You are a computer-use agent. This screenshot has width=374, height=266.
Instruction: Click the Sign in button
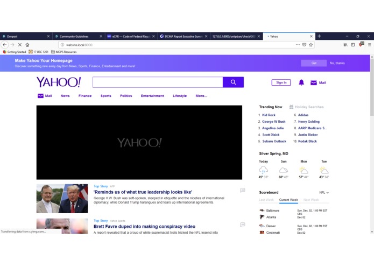pos(281,82)
